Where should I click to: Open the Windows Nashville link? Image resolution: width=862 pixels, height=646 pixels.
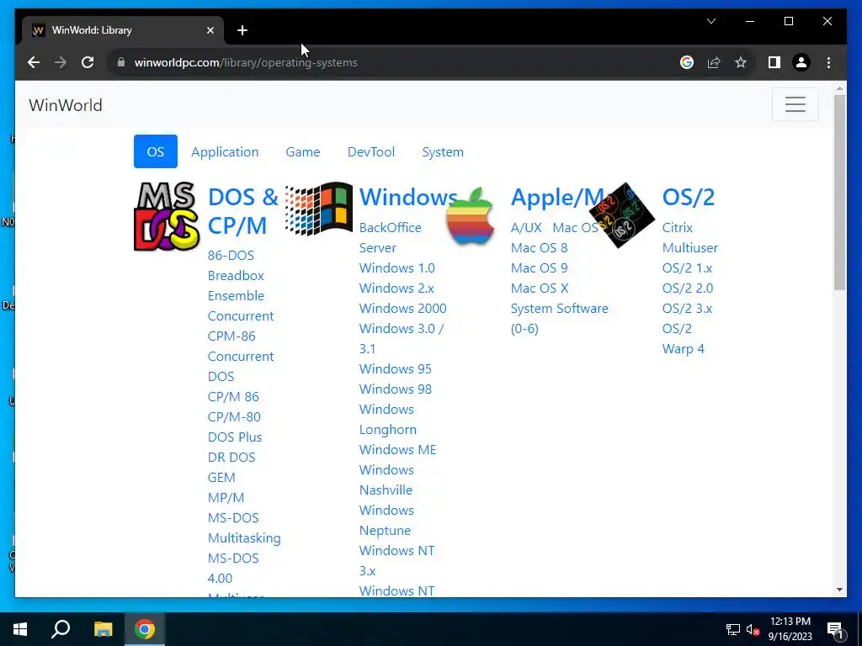pos(386,479)
